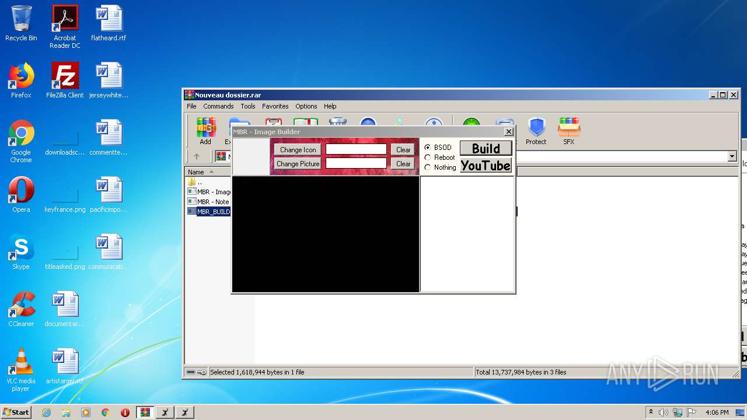This screenshot has height=420, width=747.
Task: Open the documentar document icon
Action: coord(65,310)
